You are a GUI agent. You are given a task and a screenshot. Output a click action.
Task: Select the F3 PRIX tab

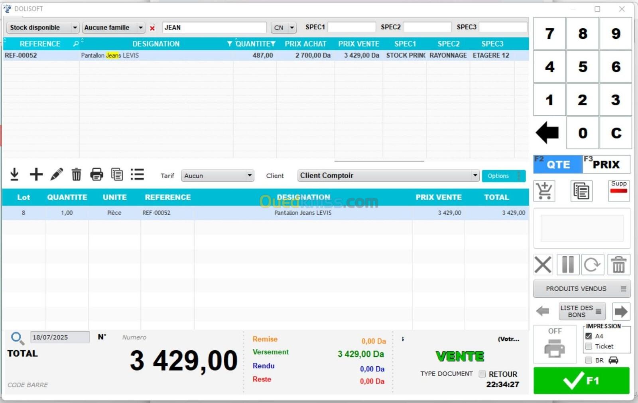click(x=606, y=164)
